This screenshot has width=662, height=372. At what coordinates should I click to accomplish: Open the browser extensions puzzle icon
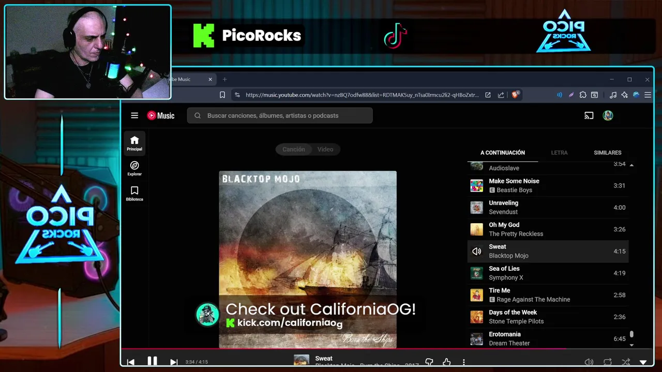[583, 95]
